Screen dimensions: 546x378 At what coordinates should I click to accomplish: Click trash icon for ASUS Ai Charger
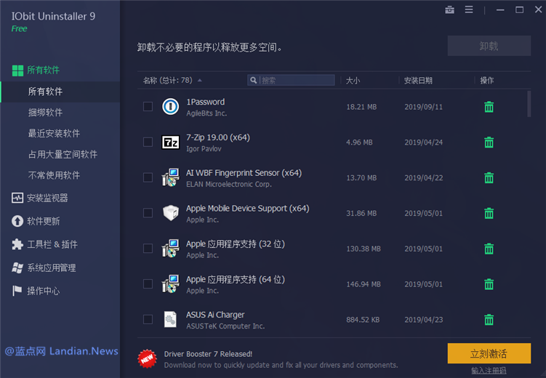(x=489, y=320)
